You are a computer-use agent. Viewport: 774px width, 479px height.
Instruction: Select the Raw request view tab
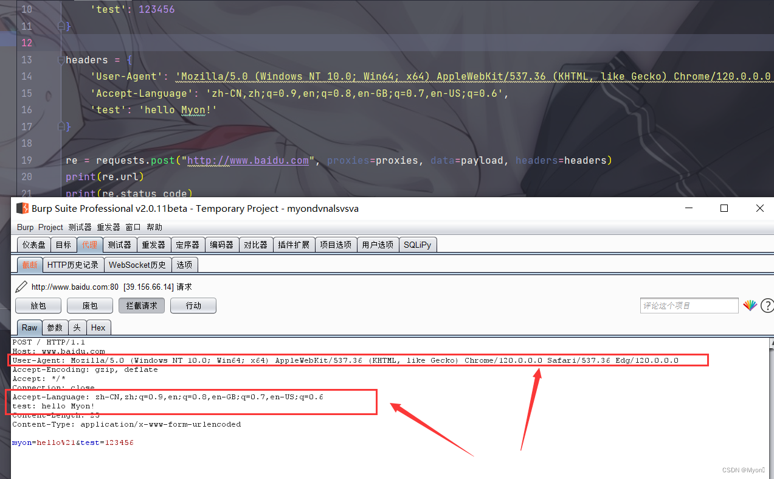pyautogui.click(x=30, y=327)
